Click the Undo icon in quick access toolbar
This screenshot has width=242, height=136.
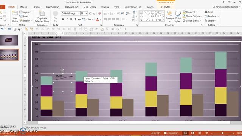click(x=2, y=29)
